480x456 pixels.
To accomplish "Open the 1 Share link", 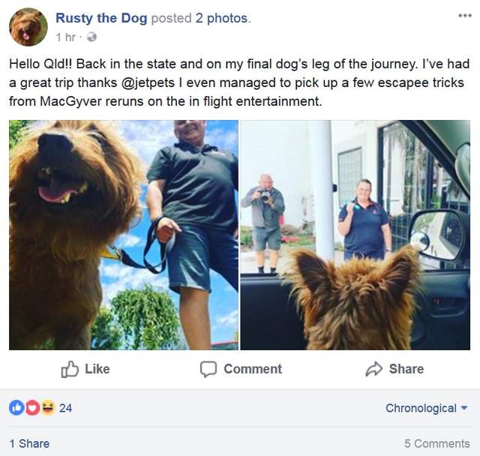I will (29, 443).
